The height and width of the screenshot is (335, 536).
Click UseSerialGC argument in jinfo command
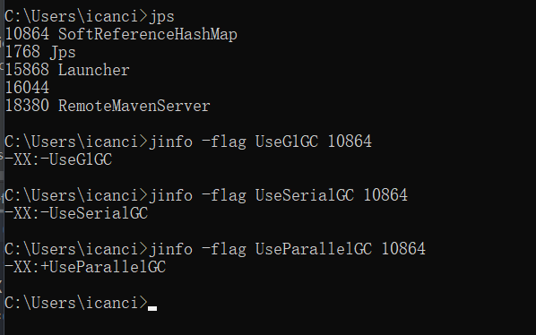coord(305,195)
